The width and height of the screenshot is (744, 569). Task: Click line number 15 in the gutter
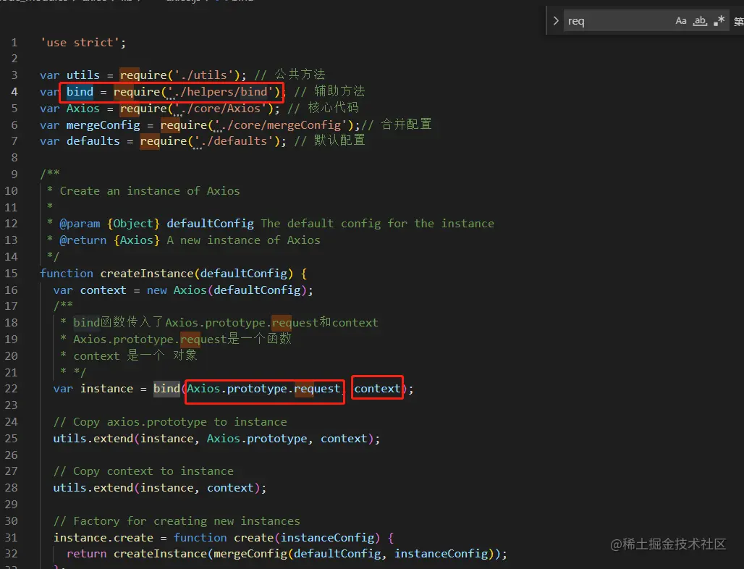(x=11, y=274)
